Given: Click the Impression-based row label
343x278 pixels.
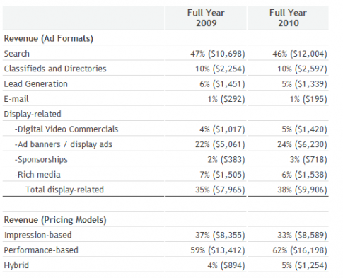Looking at the screenshot, I should pyautogui.click(x=37, y=235).
